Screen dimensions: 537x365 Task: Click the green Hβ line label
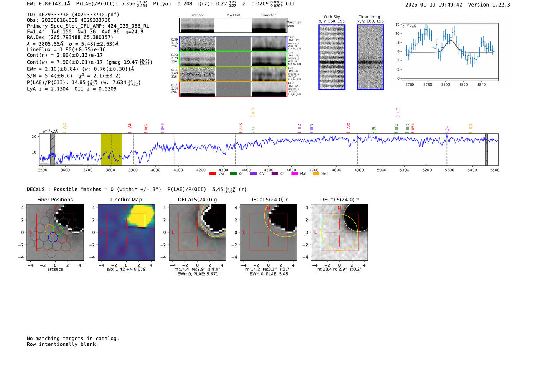[x=374, y=128]
